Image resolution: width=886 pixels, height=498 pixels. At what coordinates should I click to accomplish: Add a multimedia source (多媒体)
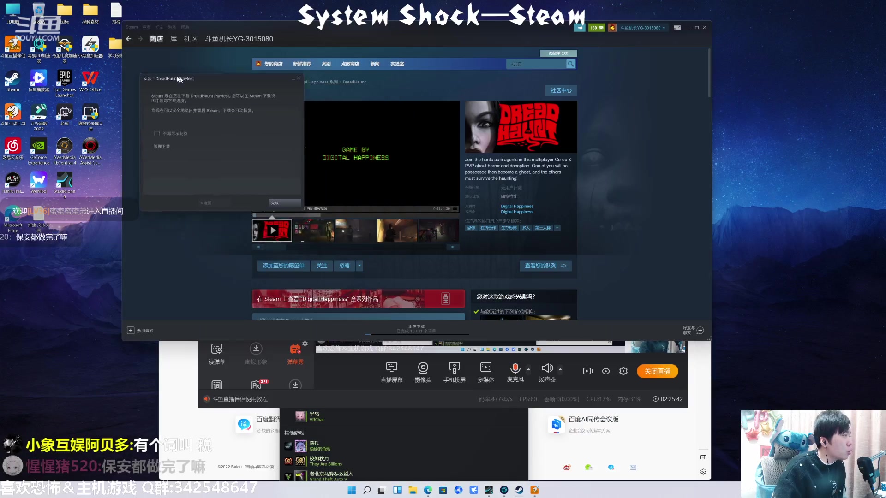(486, 372)
